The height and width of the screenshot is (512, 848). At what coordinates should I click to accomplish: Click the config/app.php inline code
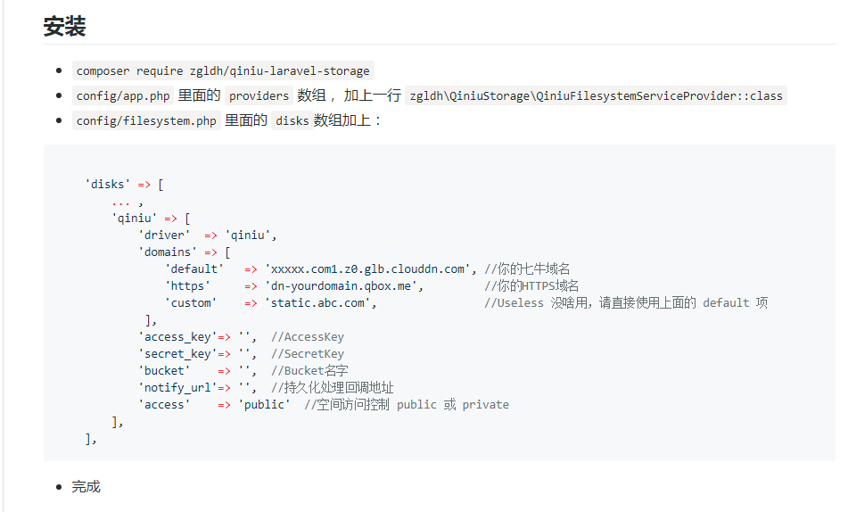point(124,95)
